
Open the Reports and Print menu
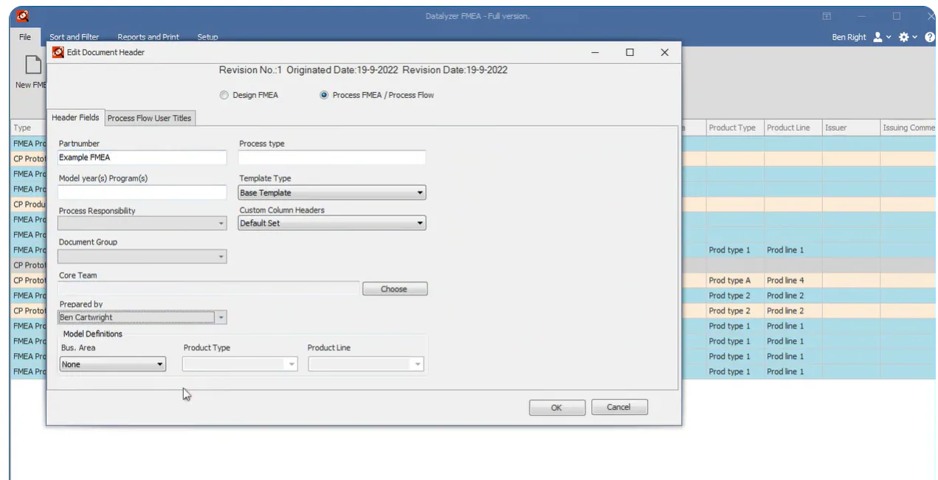point(148,37)
